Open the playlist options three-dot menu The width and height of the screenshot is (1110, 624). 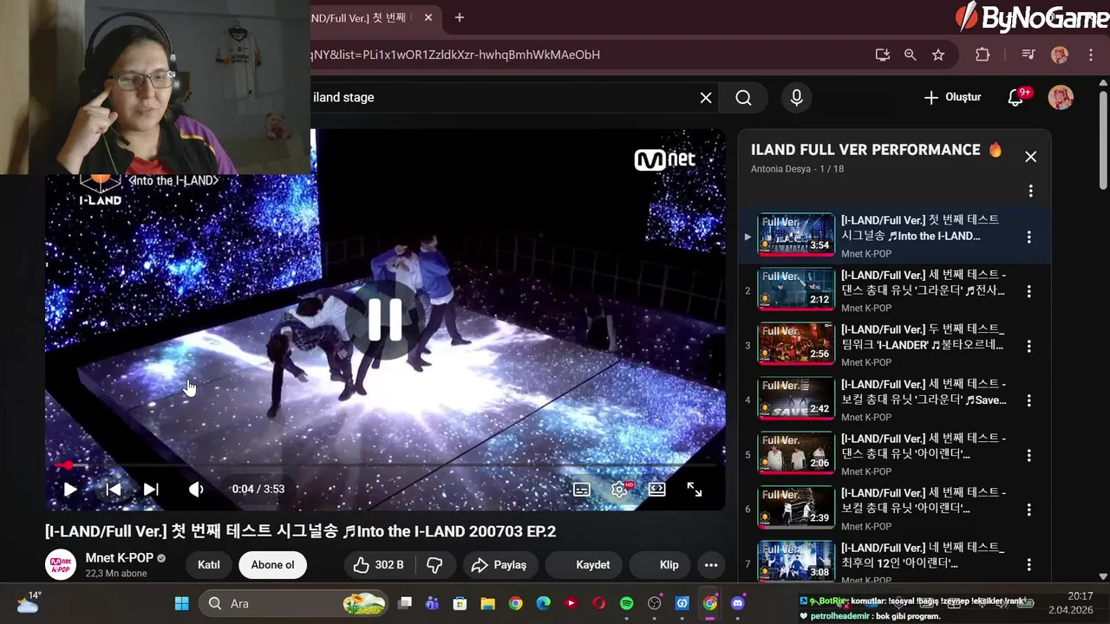[1030, 191]
